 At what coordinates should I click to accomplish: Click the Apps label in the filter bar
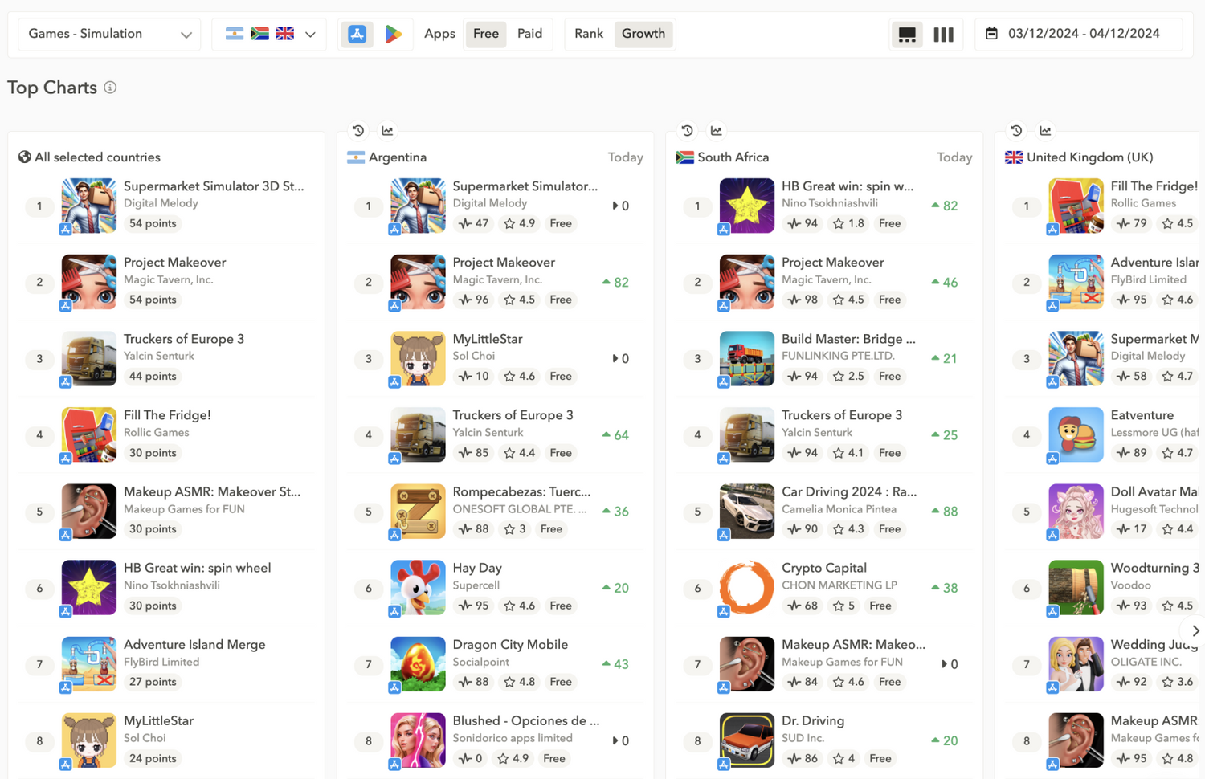click(439, 34)
